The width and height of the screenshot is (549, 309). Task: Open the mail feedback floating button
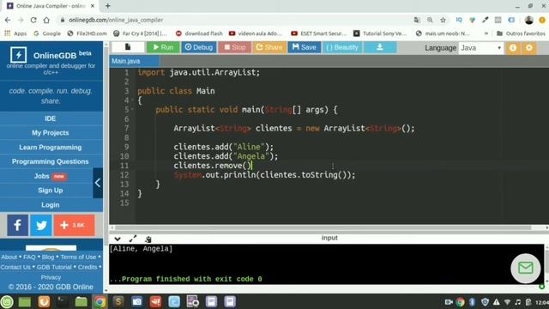point(526,269)
